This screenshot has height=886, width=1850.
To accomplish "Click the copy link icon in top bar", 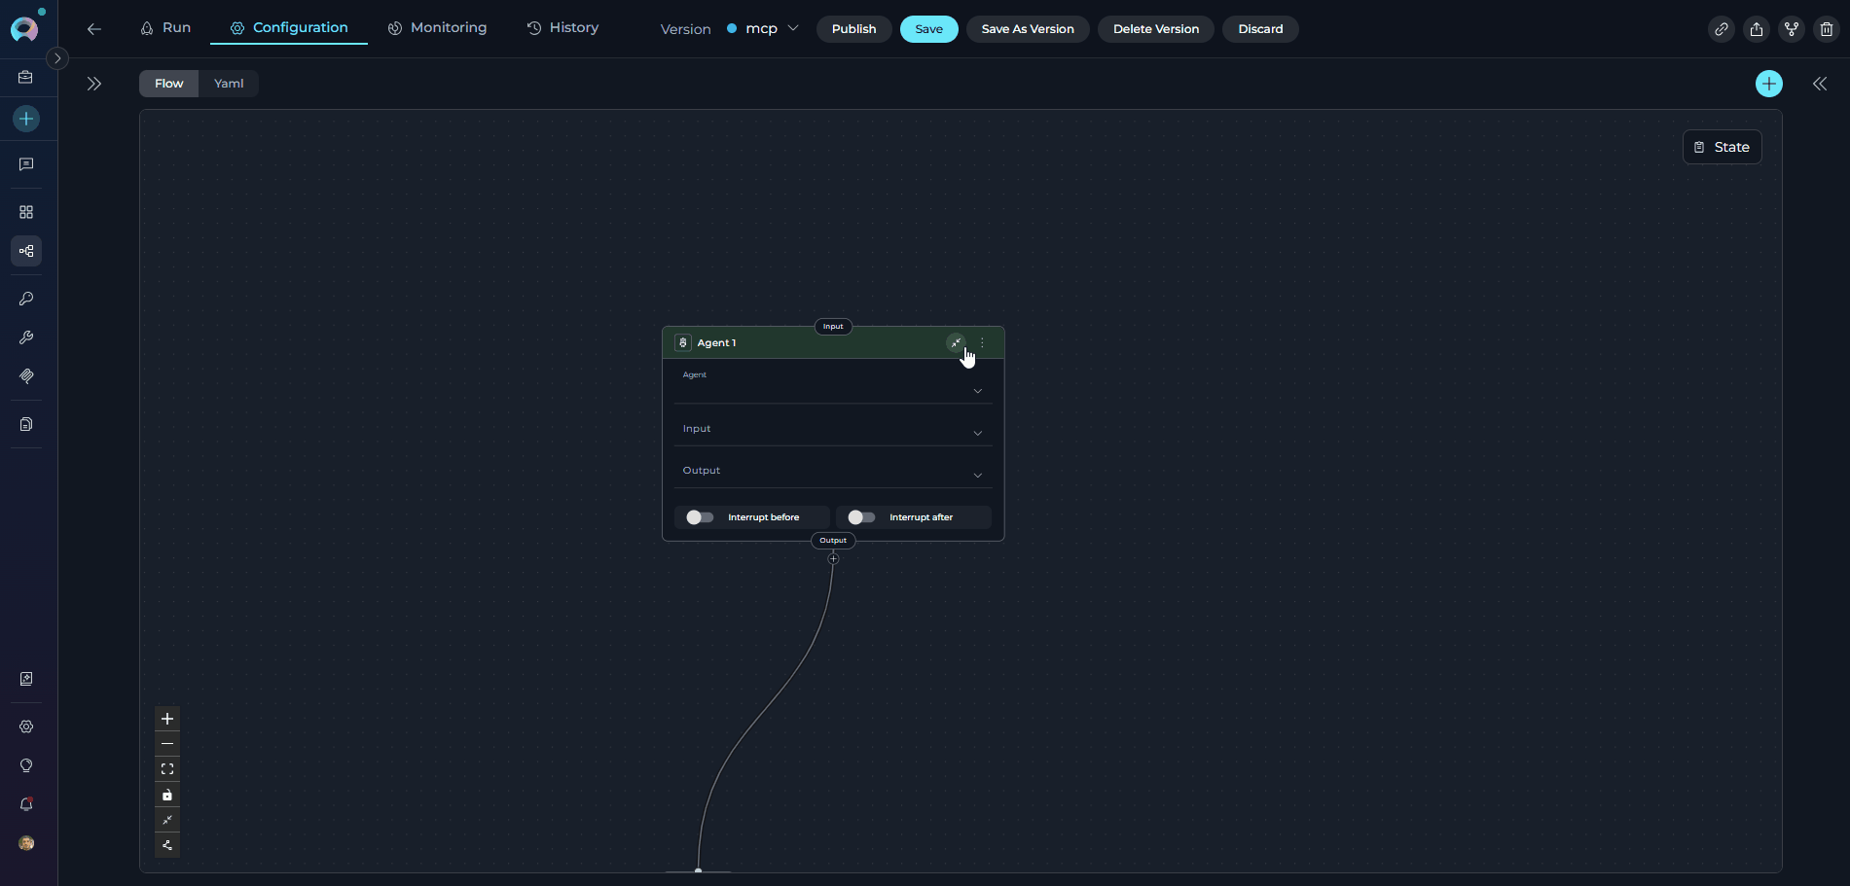I will click(1722, 29).
